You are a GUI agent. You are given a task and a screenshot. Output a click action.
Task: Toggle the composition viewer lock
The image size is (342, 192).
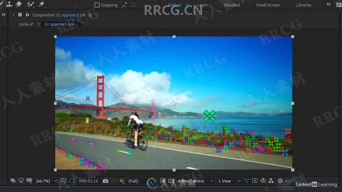pos(27,15)
